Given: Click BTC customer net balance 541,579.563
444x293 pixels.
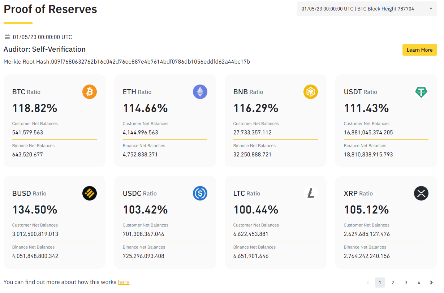Looking at the screenshot, I should tap(28, 132).
